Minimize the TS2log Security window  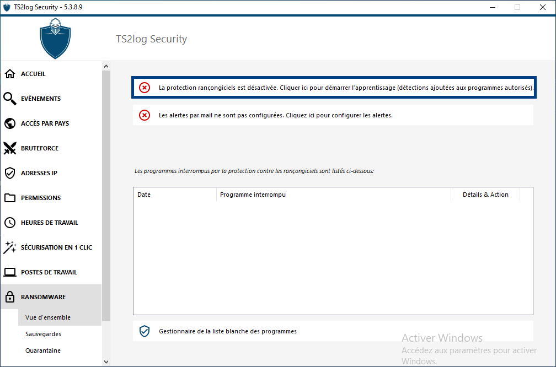tap(492, 7)
